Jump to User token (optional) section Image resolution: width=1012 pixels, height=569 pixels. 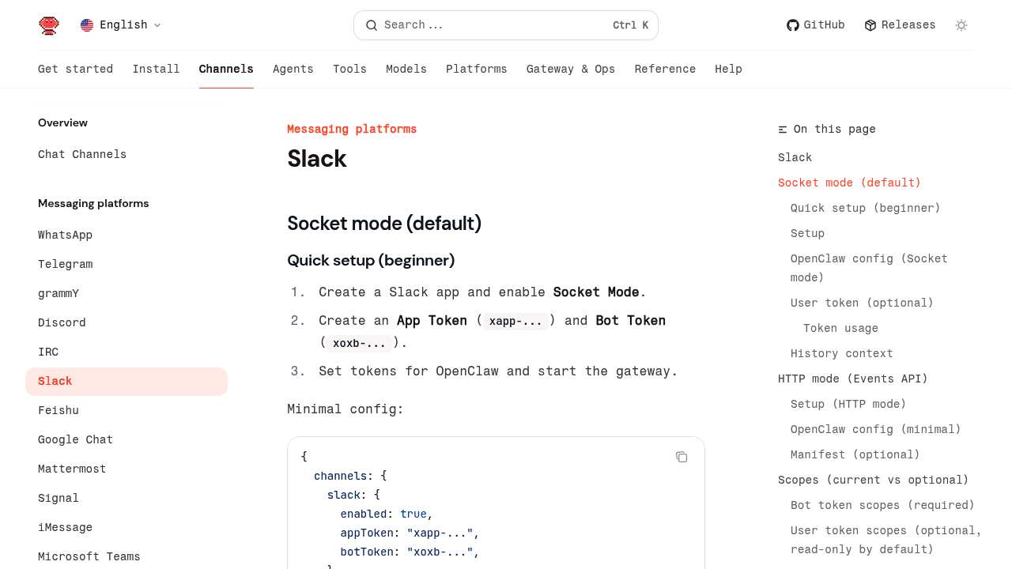click(862, 303)
